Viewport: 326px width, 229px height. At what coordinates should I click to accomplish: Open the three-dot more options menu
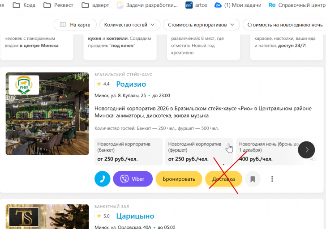pyautogui.click(x=272, y=179)
